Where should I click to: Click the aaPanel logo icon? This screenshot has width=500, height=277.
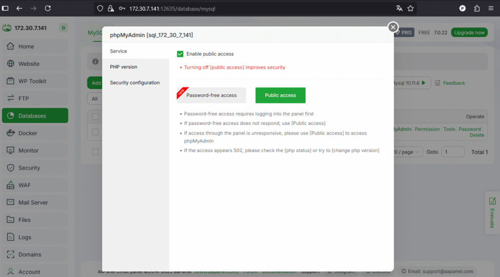[7, 28]
